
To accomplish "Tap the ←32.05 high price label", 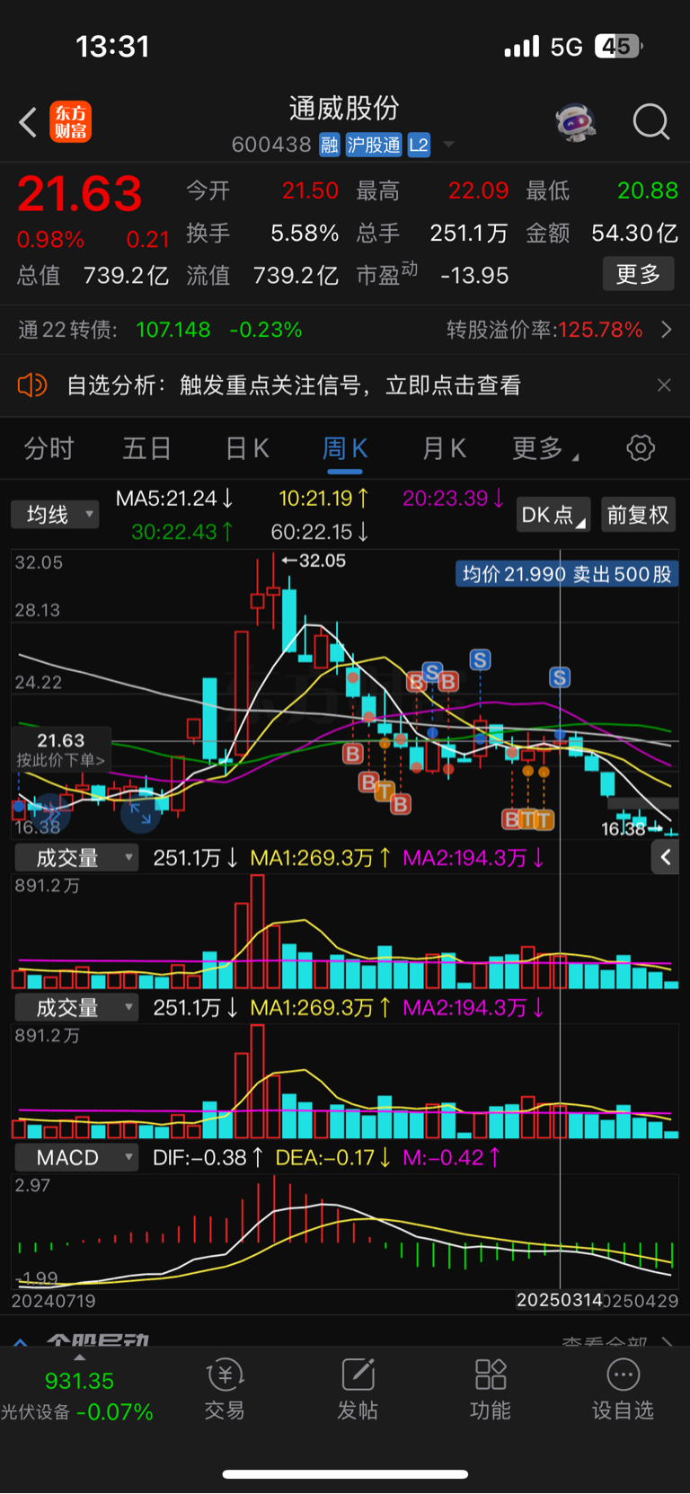I will (314, 561).
